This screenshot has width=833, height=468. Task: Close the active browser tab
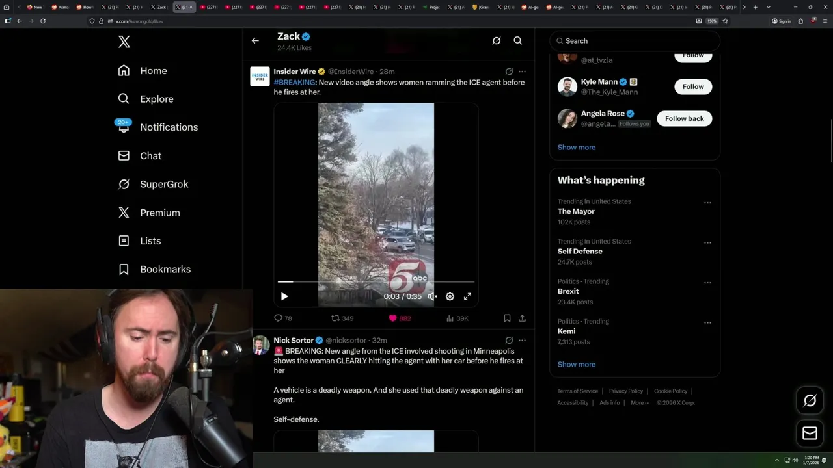(191, 7)
